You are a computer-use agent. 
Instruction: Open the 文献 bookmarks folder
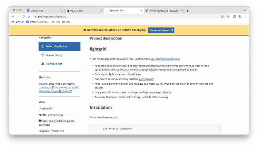[55, 22]
